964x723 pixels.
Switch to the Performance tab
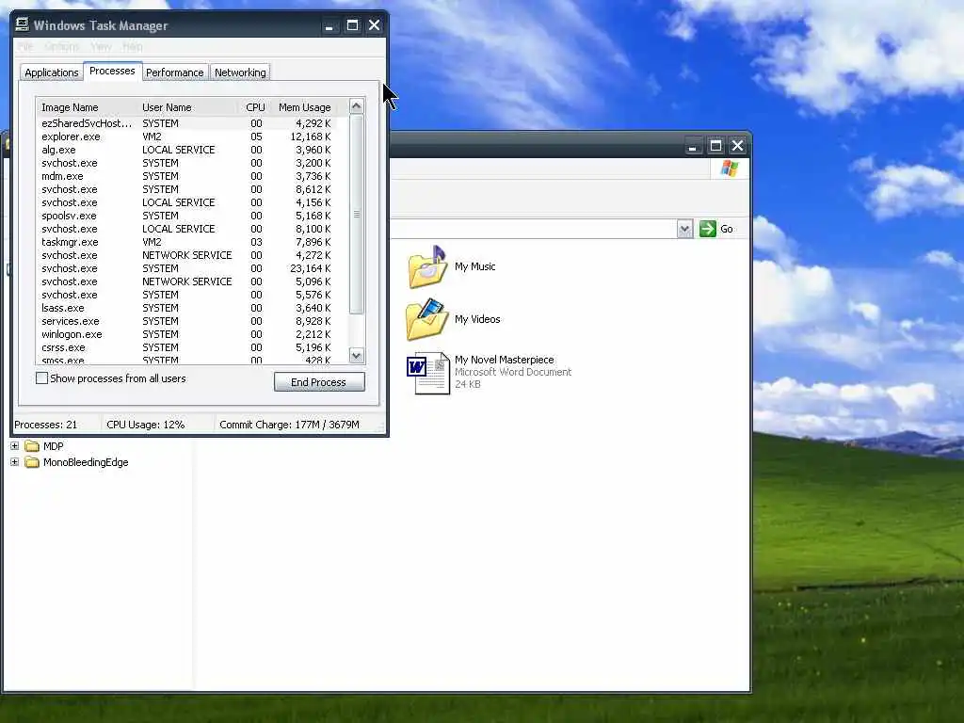pyautogui.click(x=174, y=72)
